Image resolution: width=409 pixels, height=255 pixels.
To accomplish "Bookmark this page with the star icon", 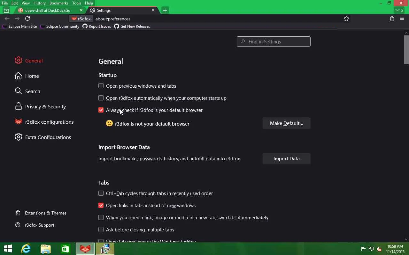I will (x=346, y=19).
